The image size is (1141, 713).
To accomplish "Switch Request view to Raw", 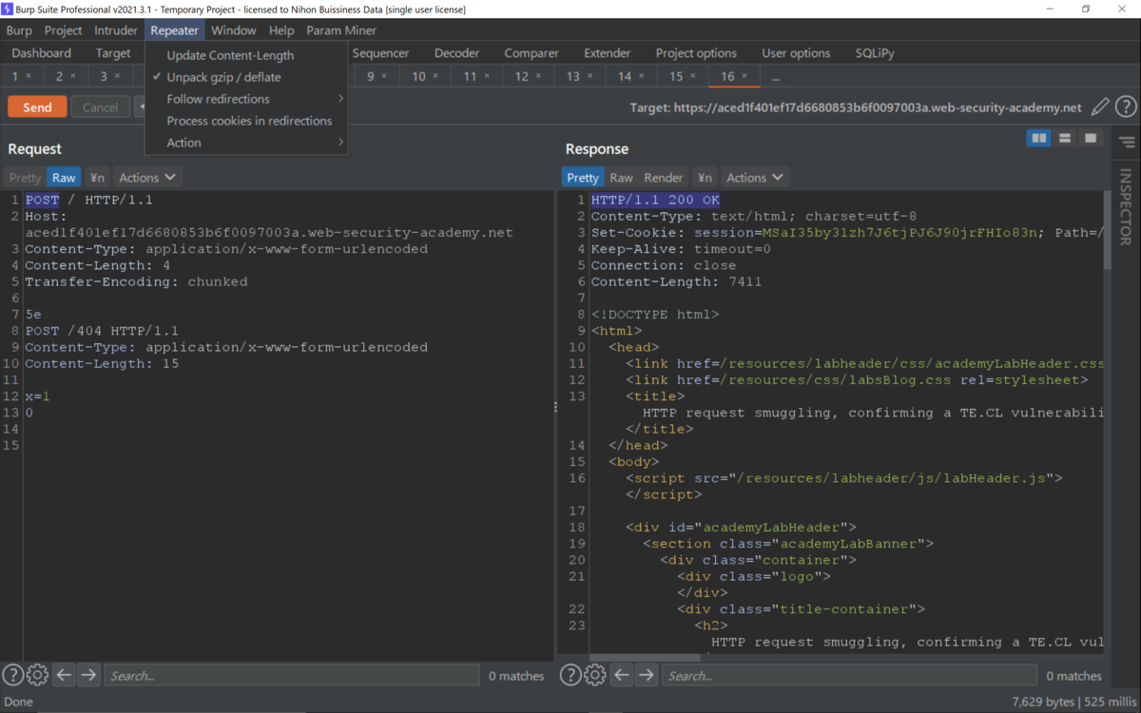I will click(x=64, y=178).
